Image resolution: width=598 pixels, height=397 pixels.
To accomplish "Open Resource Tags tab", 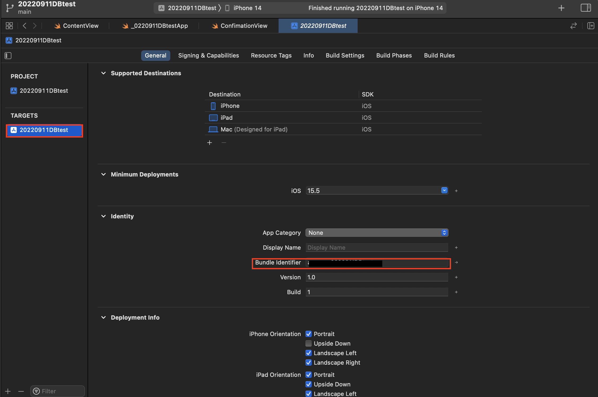I will 271,55.
